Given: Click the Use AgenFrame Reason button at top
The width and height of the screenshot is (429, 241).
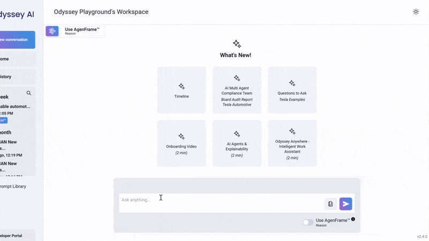Looking at the screenshot, I should click(82, 31).
